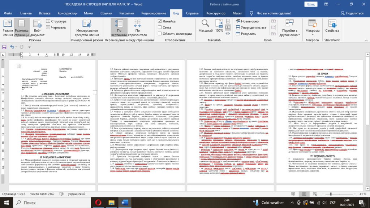Open Веб-документ view

[x=37, y=28]
